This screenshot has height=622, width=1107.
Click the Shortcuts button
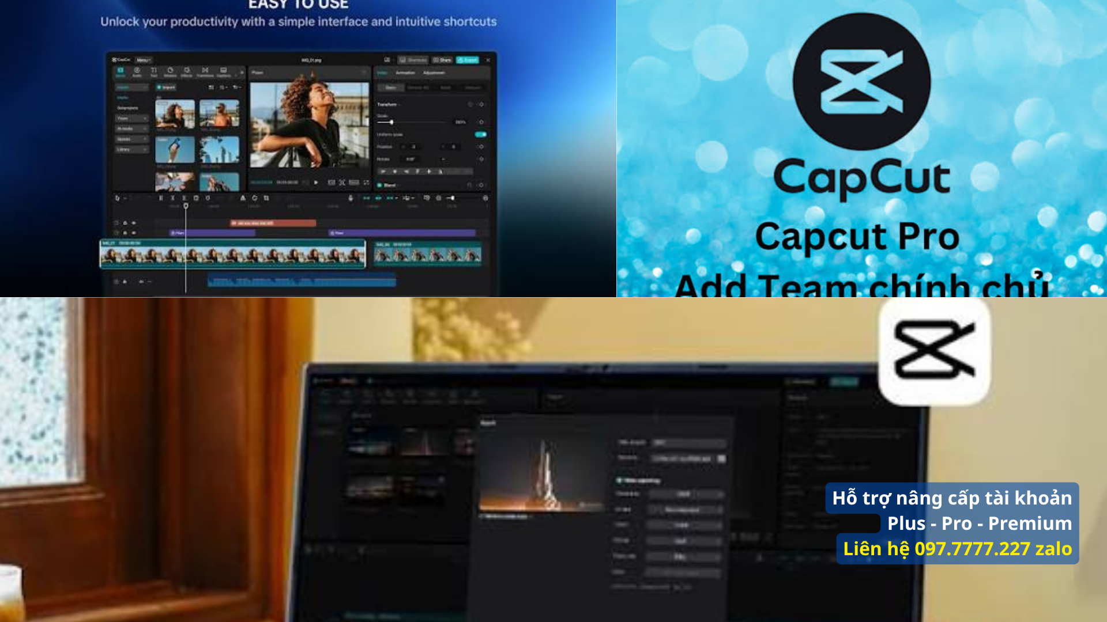click(413, 60)
